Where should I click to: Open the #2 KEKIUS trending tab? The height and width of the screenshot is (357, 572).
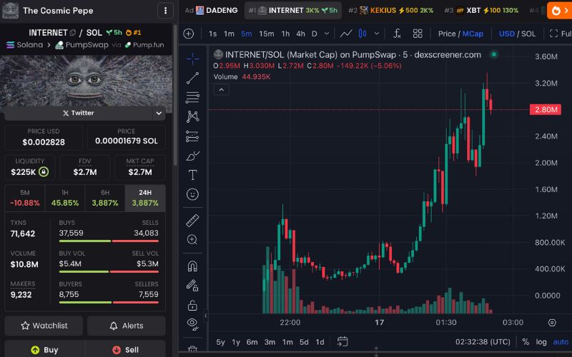[390, 11]
